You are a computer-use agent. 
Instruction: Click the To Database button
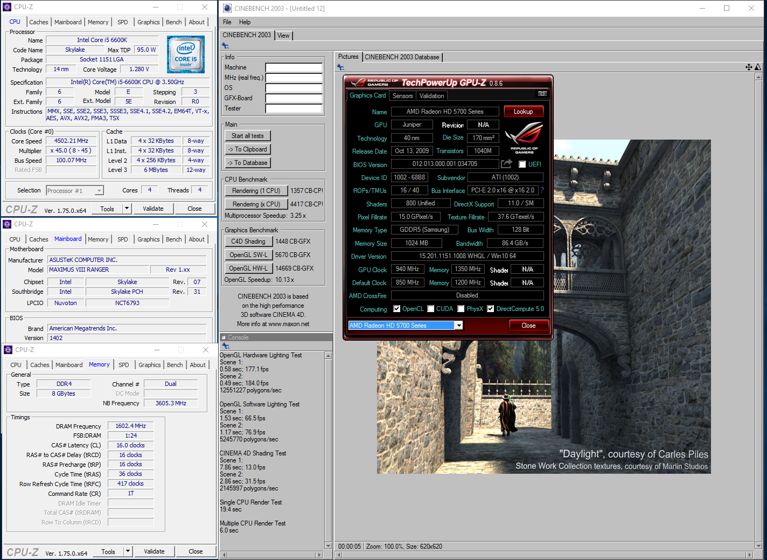tap(248, 163)
